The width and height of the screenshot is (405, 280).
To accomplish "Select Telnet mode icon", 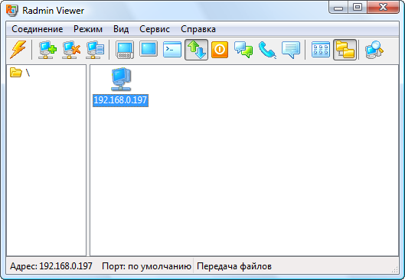I will [172, 49].
